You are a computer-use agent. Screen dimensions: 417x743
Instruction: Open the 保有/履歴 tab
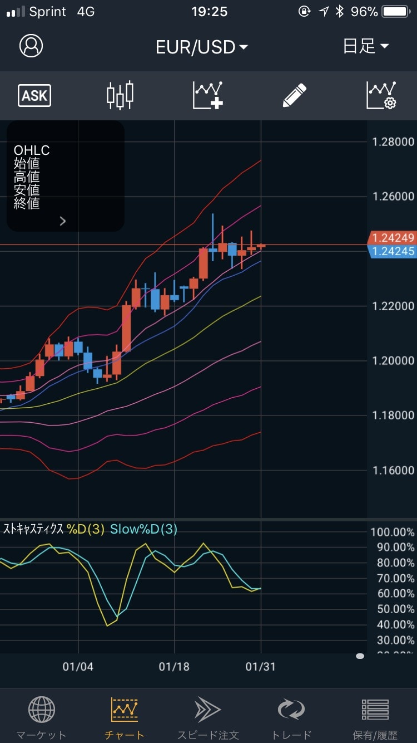pos(375,718)
